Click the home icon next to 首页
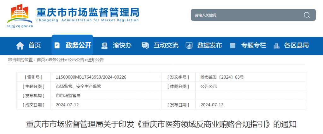The height and width of the screenshot is (134, 323). click(20, 45)
